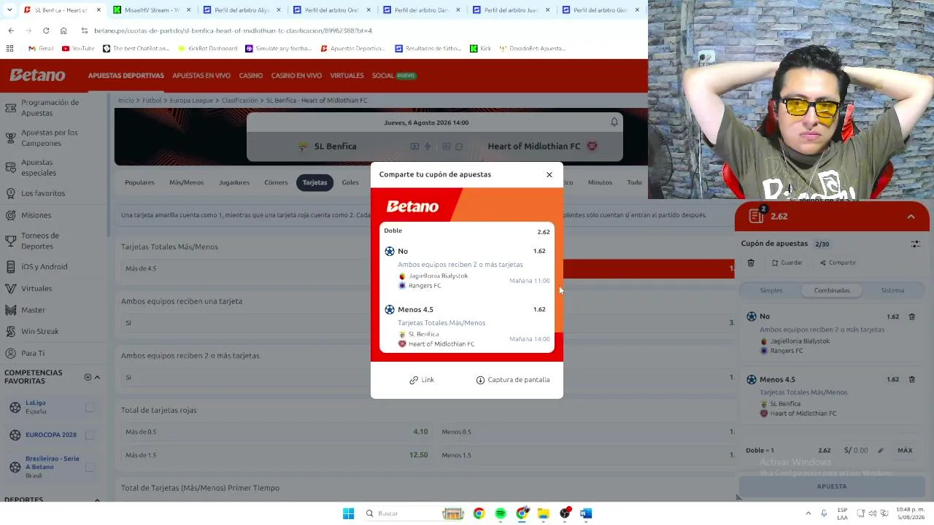Open the MisaelHV Stream browser tab

pyautogui.click(x=152, y=10)
